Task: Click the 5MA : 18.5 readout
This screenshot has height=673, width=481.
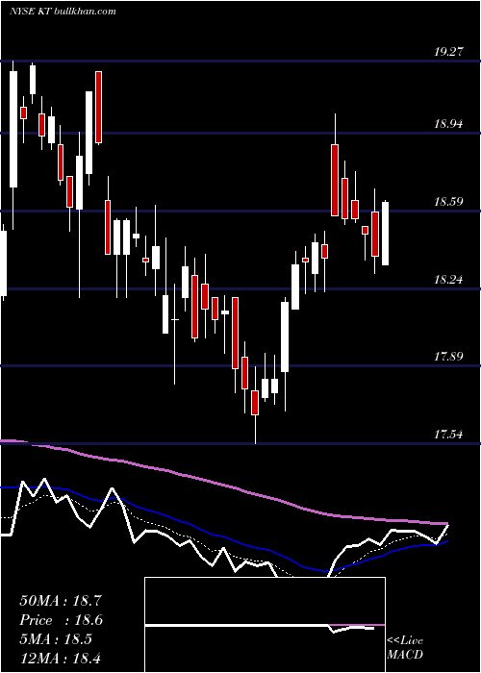Action: (56, 639)
